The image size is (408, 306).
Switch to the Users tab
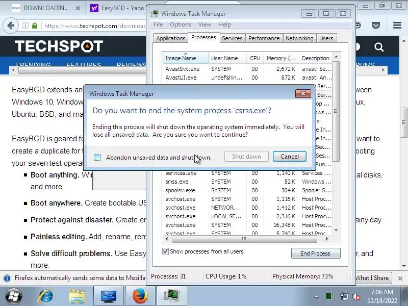[326, 38]
